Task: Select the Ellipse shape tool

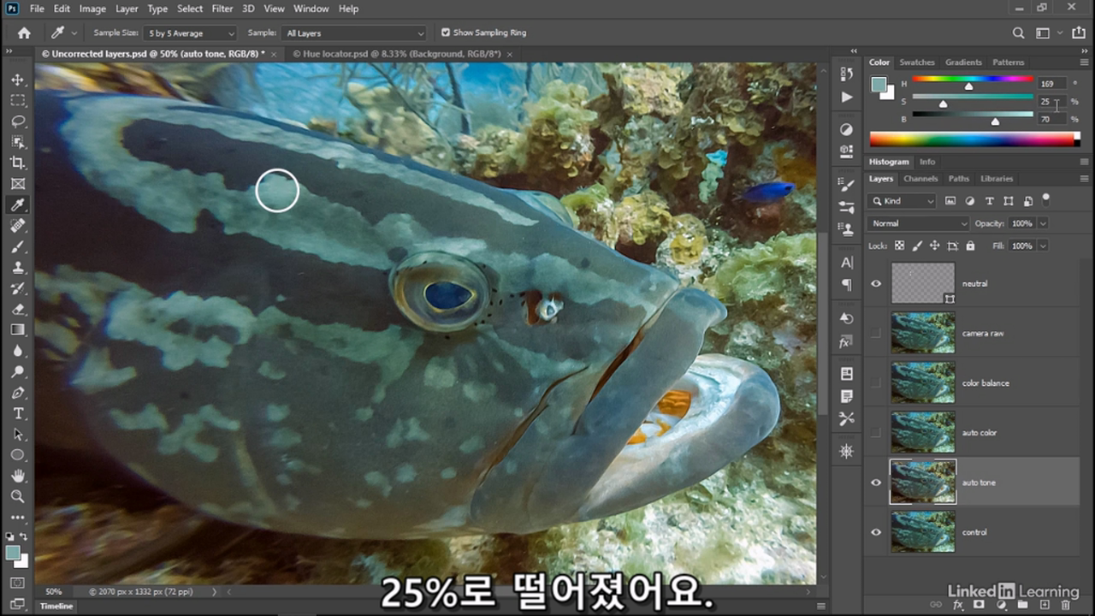Action: click(17, 455)
